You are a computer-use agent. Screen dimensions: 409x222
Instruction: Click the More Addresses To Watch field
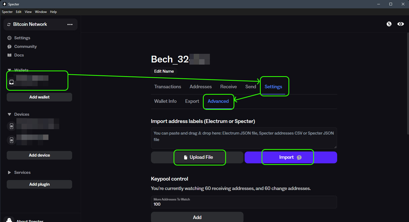pyautogui.click(x=244, y=202)
